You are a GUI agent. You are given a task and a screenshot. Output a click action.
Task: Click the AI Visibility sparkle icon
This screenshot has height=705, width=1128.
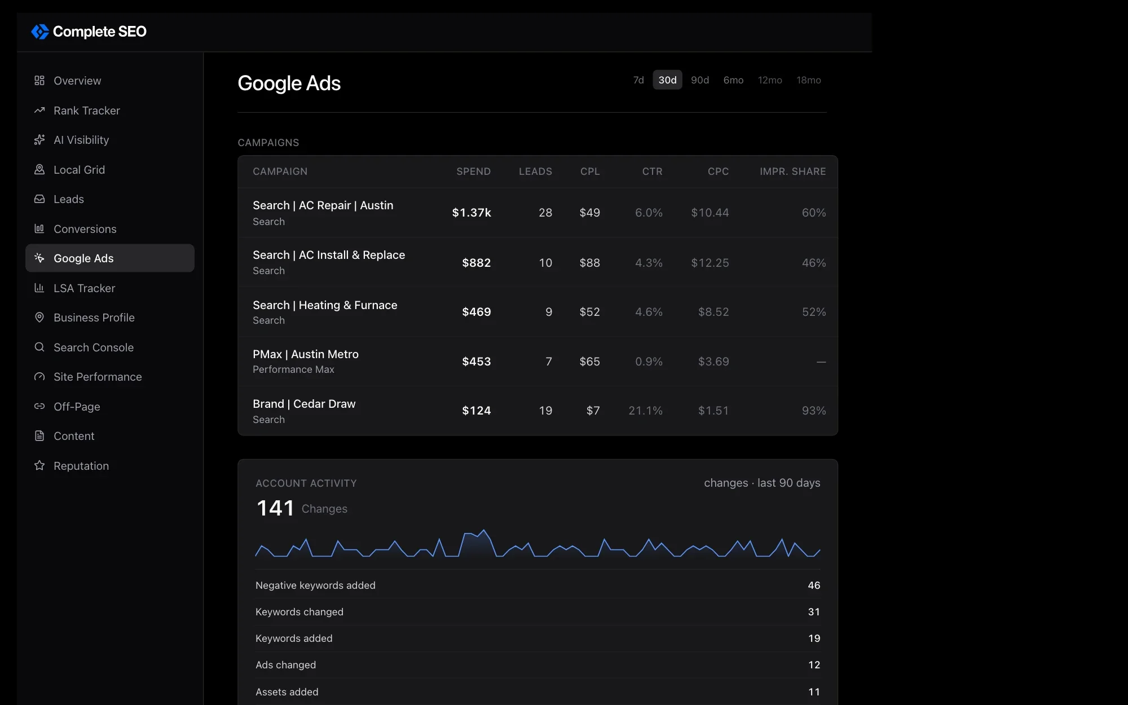39,140
